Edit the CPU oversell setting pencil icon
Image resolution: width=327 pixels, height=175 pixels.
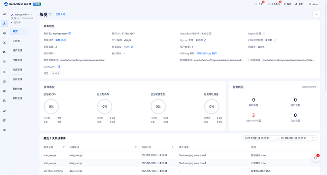coord(275,40)
